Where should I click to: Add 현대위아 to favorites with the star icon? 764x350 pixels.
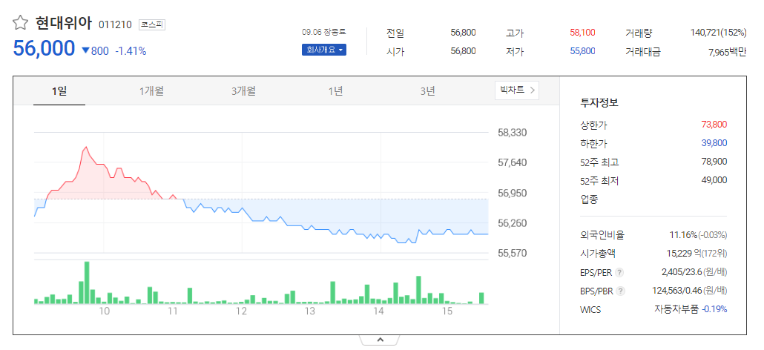tap(21, 22)
